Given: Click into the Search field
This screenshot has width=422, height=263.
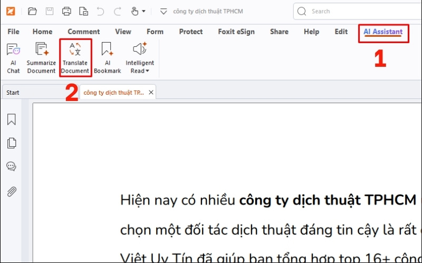Looking at the screenshot, I should (x=358, y=11).
